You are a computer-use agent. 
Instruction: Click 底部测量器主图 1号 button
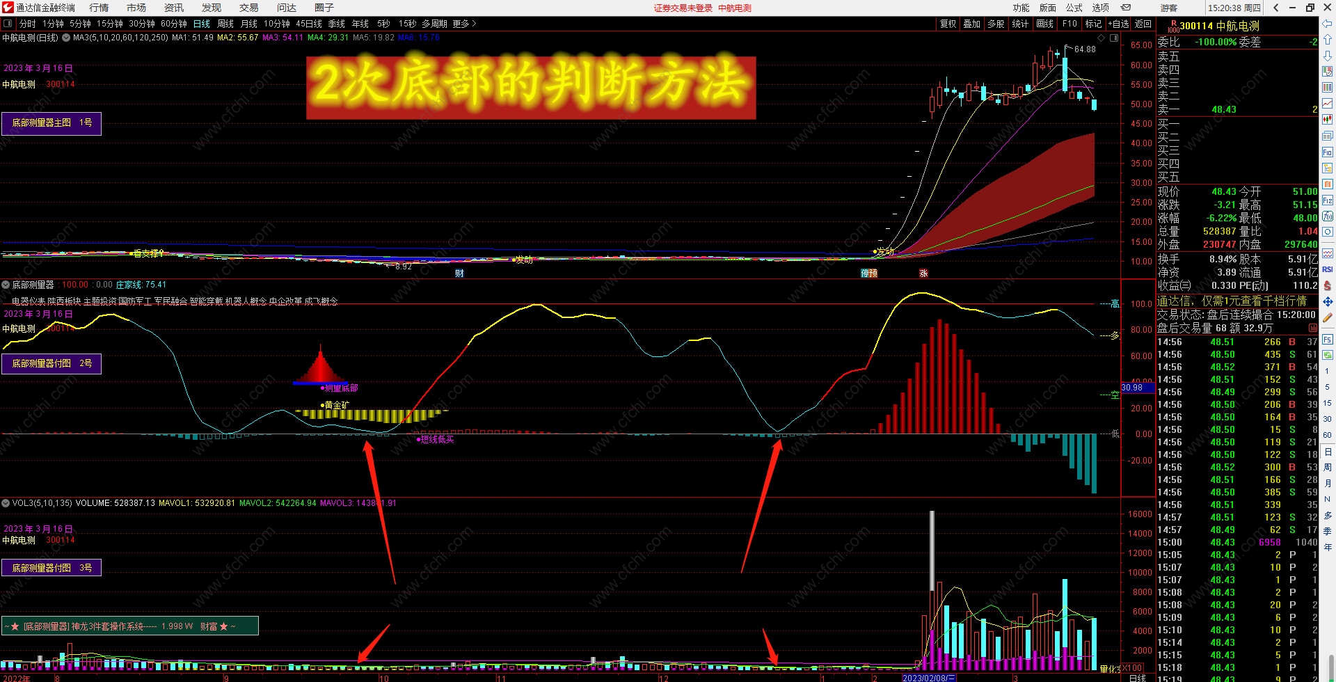tap(51, 123)
